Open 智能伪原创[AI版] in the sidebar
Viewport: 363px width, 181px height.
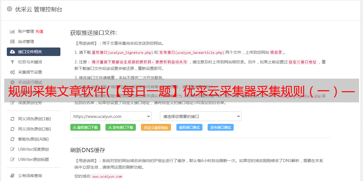click(x=33, y=139)
